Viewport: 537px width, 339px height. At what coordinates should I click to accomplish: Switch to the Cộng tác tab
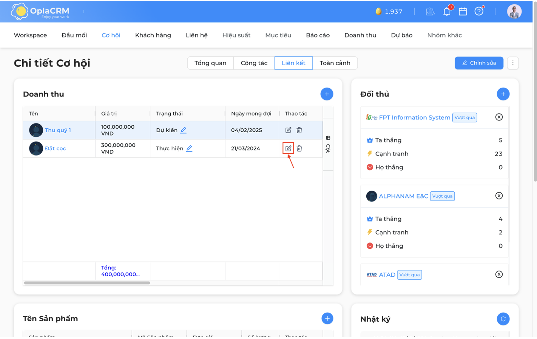pyautogui.click(x=254, y=63)
